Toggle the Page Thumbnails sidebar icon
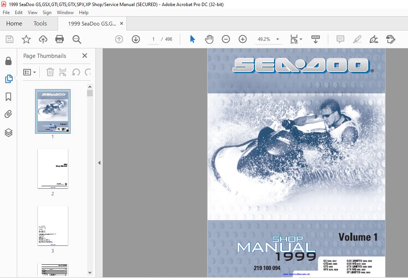The height and width of the screenshot is (278, 408). tap(8, 79)
